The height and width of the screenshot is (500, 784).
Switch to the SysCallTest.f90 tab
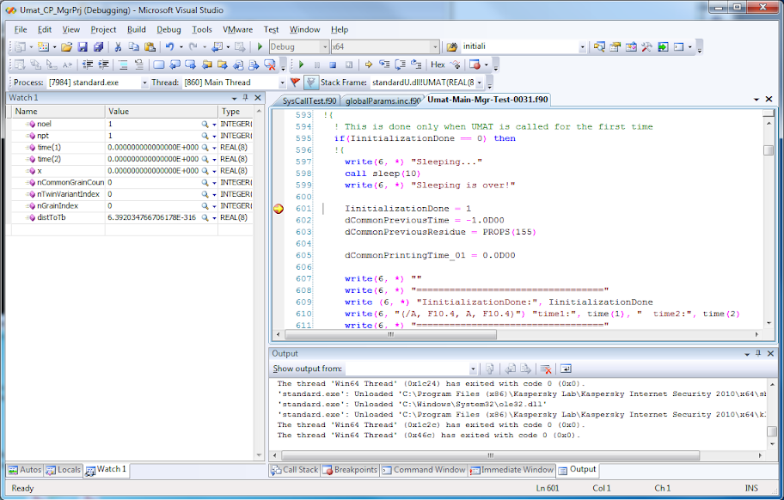tap(309, 101)
